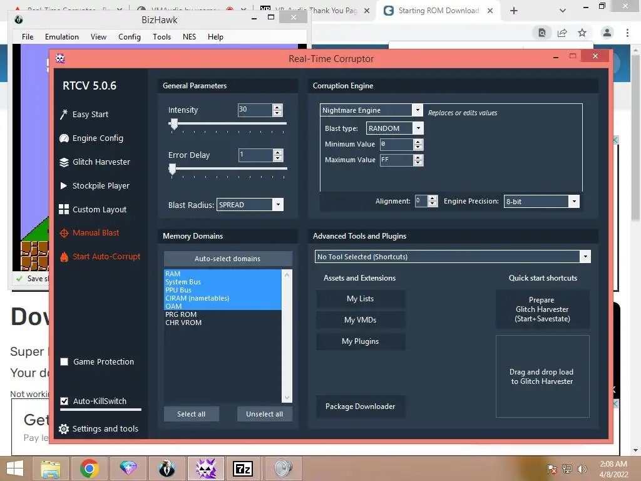This screenshot has height=481, width=641.
Task: Open RTCV corruptor icon in taskbar
Action: [x=206, y=468]
